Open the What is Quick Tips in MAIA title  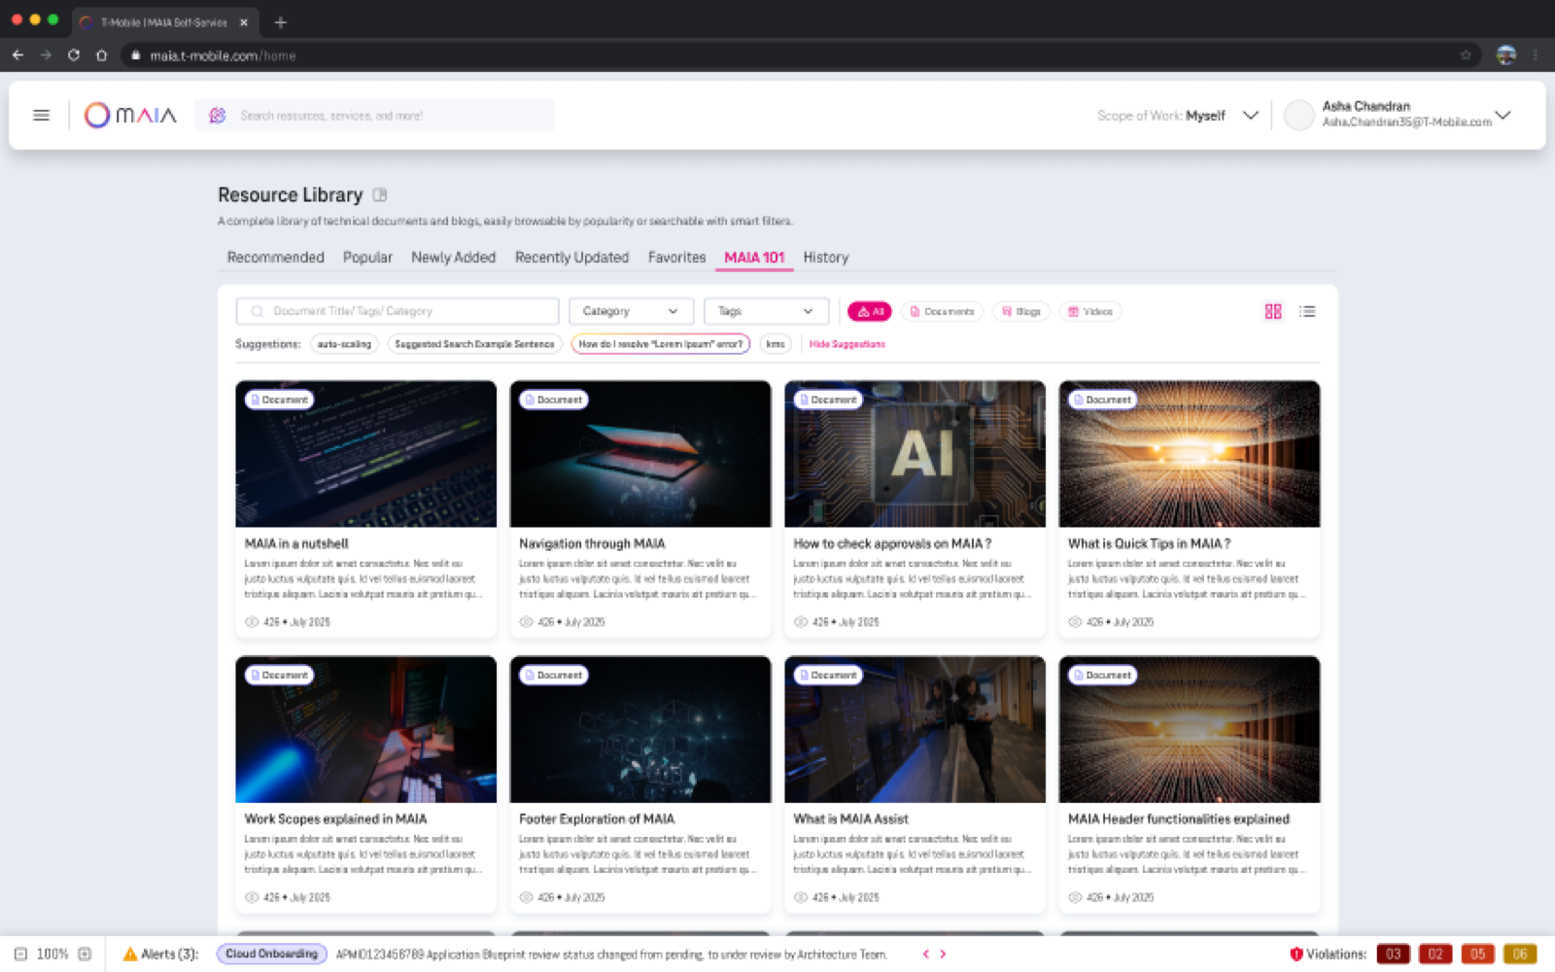pos(1150,544)
